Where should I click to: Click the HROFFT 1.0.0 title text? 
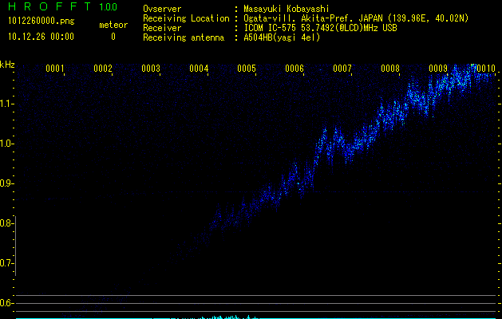tap(63, 6)
